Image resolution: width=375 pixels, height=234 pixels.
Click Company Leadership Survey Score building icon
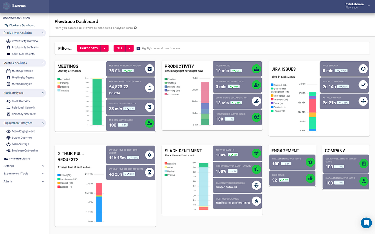click(x=364, y=164)
